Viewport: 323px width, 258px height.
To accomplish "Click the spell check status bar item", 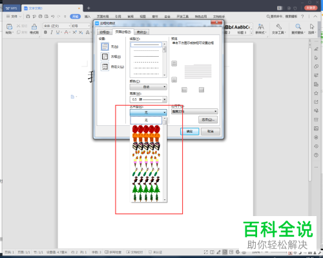I will click(x=113, y=252).
